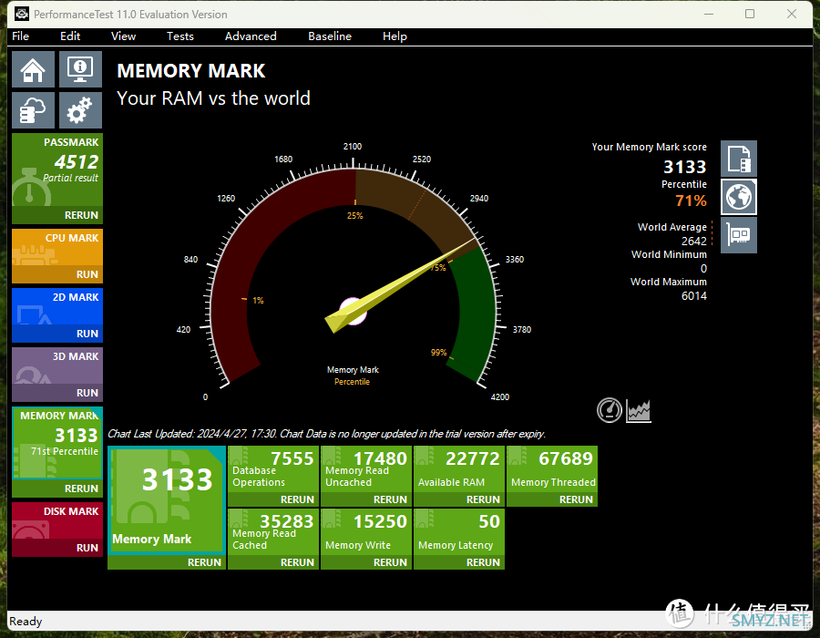Click the Chart Last Updated notice
The height and width of the screenshot is (638, 820).
[x=326, y=434]
